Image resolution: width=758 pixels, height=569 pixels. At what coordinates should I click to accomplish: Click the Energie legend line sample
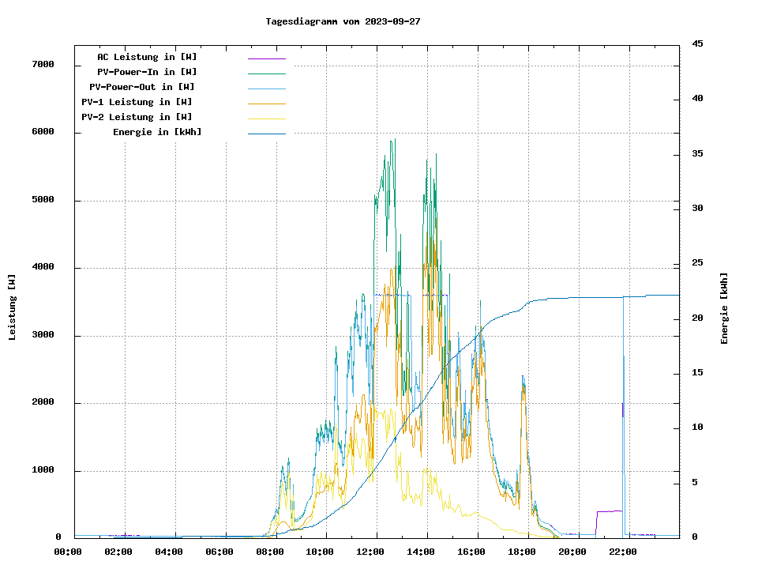click(x=266, y=134)
